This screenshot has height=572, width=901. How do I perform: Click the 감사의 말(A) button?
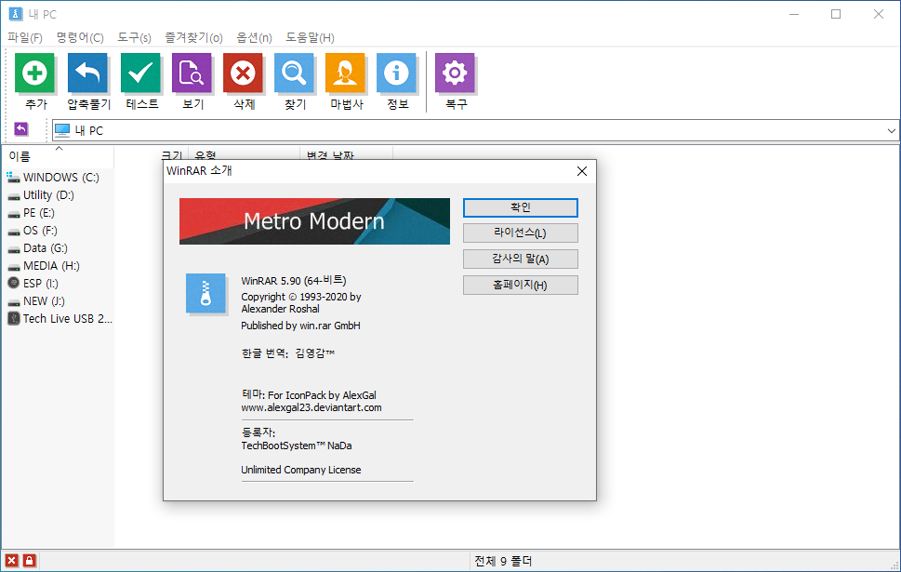(x=521, y=259)
